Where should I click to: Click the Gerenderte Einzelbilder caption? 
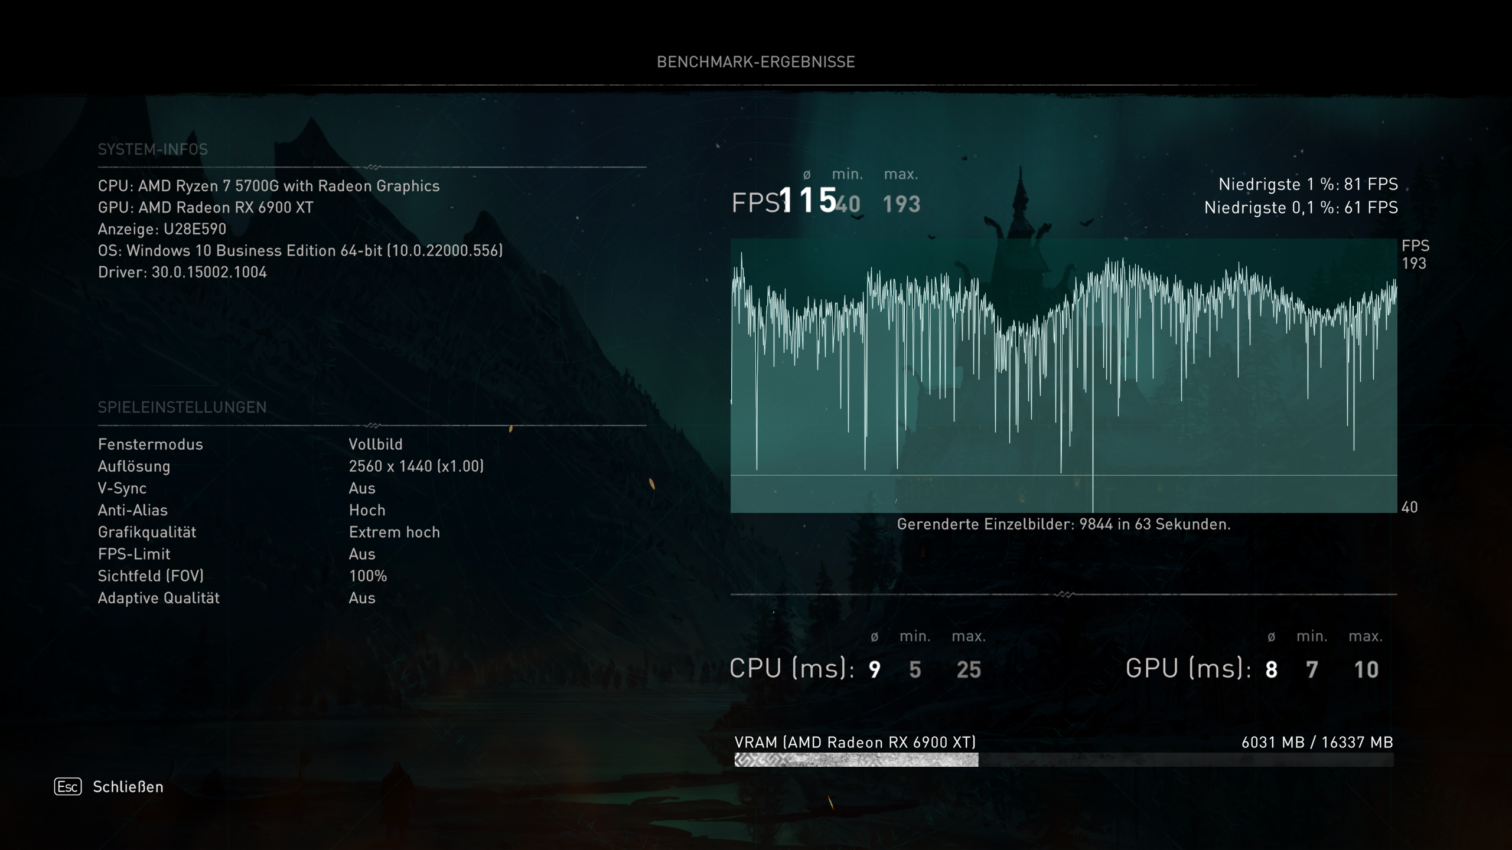click(1063, 524)
